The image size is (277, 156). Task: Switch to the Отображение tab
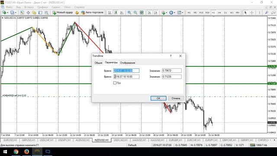click(x=128, y=63)
